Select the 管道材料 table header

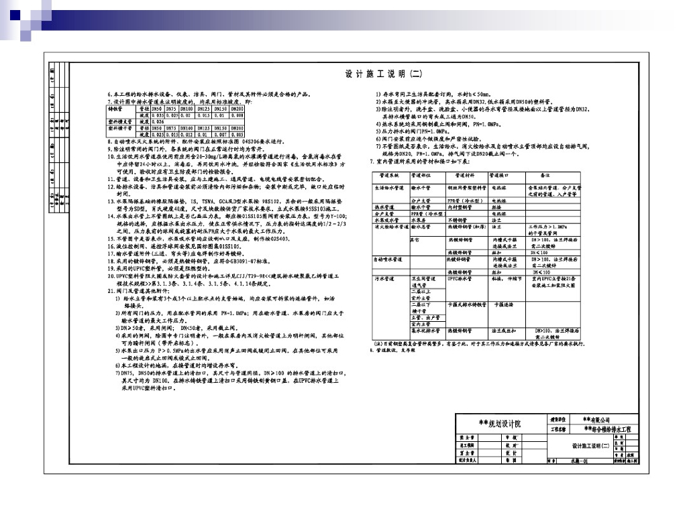click(x=465, y=175)
